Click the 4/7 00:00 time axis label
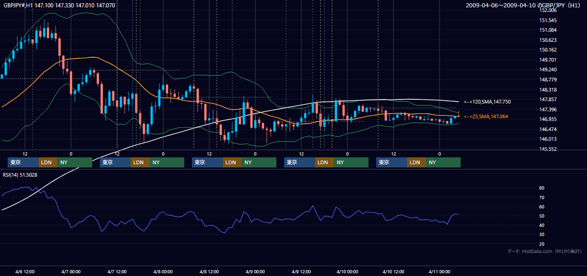587x276 pixels. pos(71,271)
